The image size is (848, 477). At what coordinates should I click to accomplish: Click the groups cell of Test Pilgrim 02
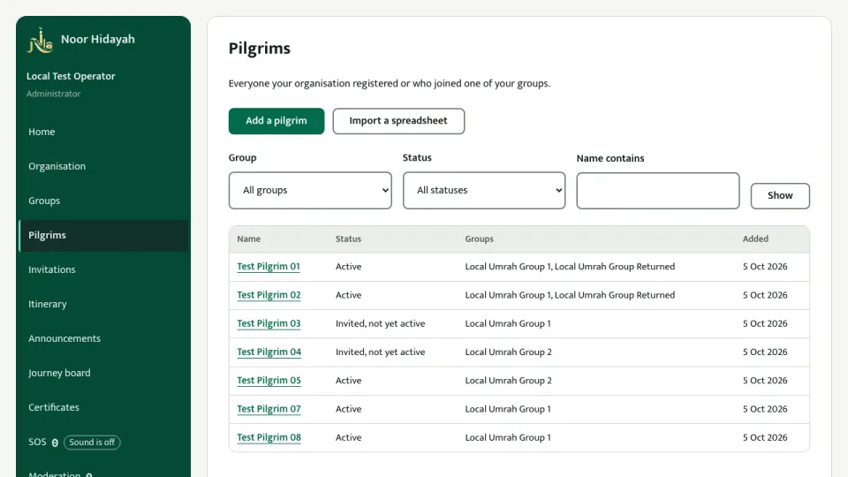pyautogui.click(x=570, y=295)
